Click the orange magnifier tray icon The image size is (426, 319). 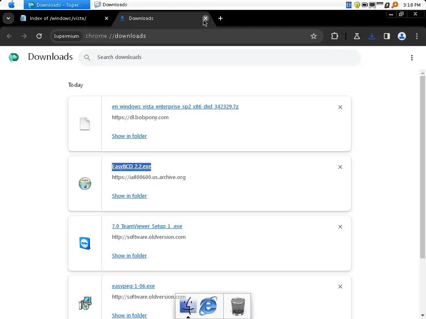coord(395,5)
